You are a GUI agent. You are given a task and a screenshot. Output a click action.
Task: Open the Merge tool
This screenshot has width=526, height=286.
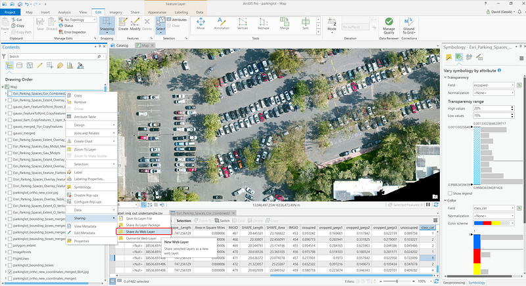284,24
